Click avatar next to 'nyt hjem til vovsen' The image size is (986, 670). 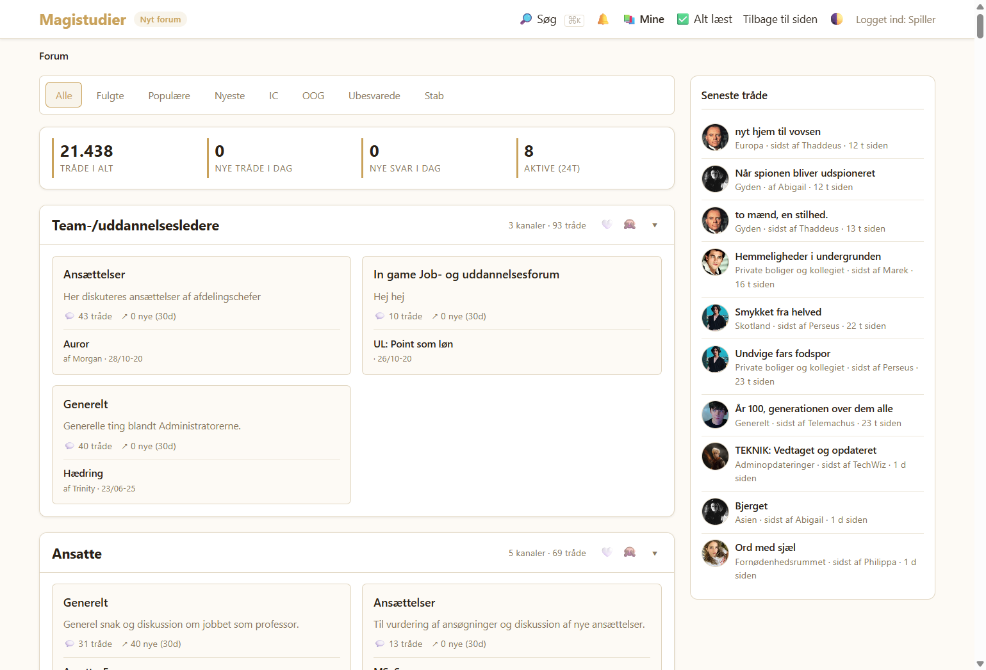(x=715, y=138)
